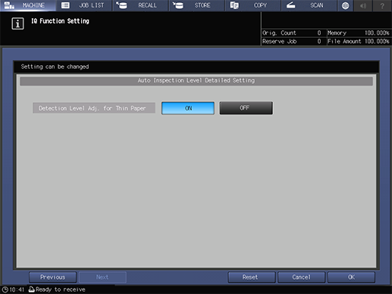
Task: Go to the STORE tab
Action: 196,5
